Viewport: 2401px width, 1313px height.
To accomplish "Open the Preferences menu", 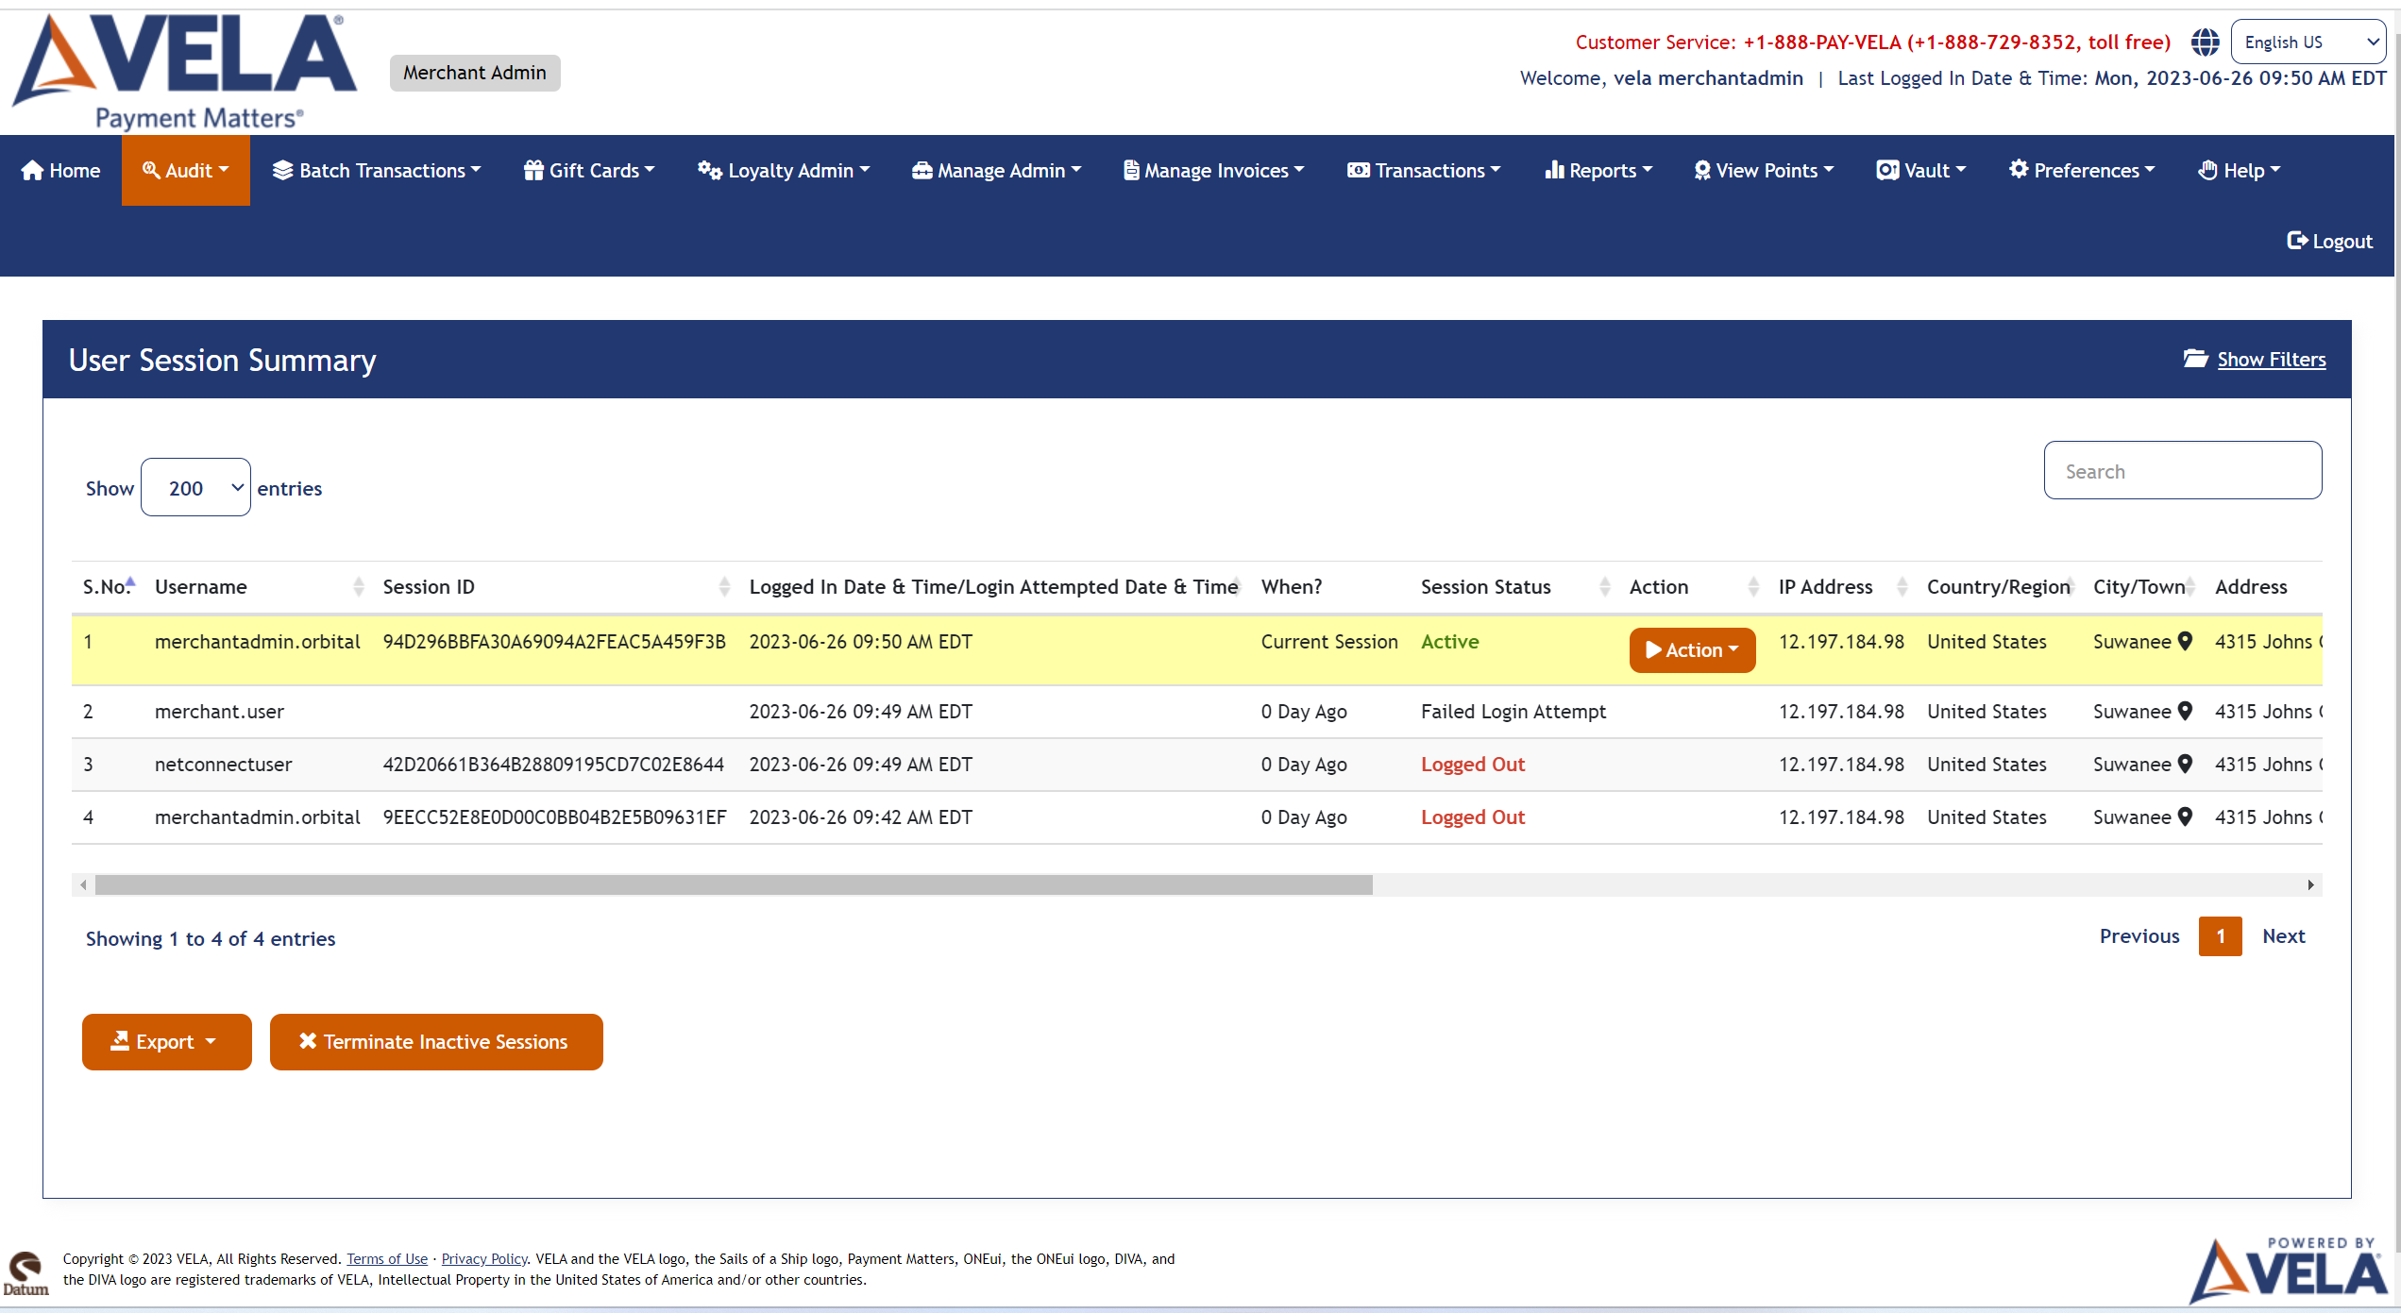I will (x=2083, y=170).
